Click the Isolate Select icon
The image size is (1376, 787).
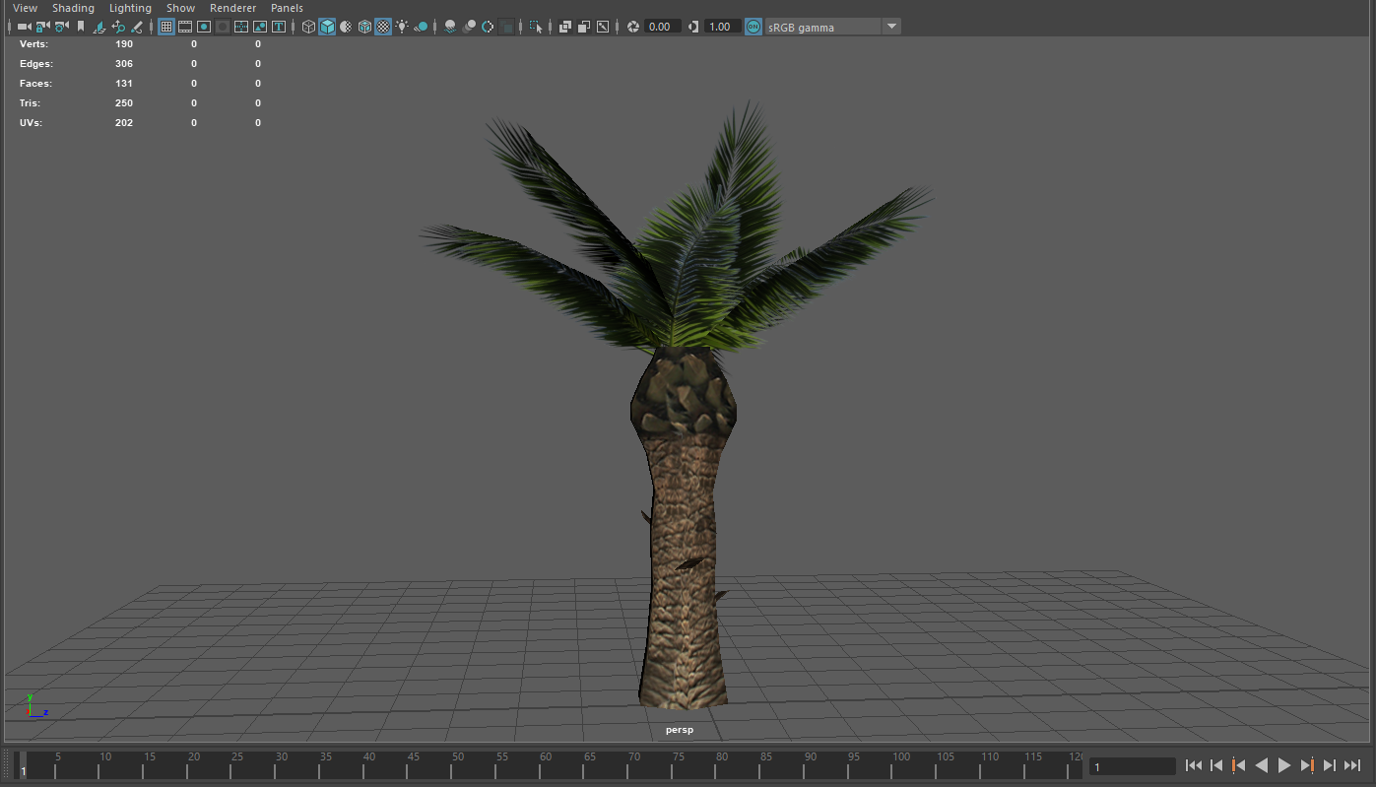pyautogui.click(x=535, y=27)
